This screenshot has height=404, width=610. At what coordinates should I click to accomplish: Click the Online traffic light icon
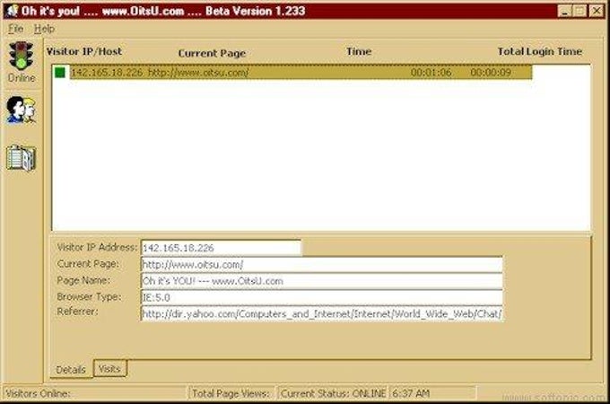pyautogui.click(x=21, y=56)
